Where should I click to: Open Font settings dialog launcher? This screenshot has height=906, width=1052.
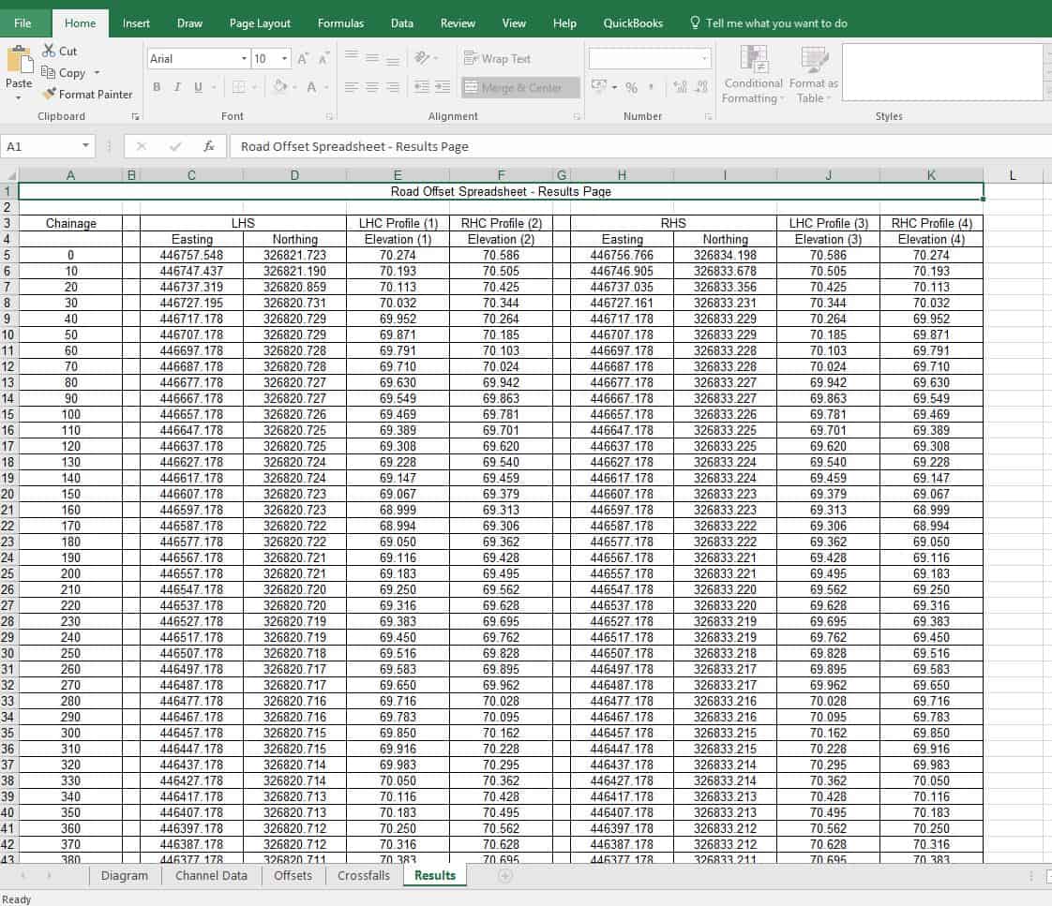pos(329,117)
